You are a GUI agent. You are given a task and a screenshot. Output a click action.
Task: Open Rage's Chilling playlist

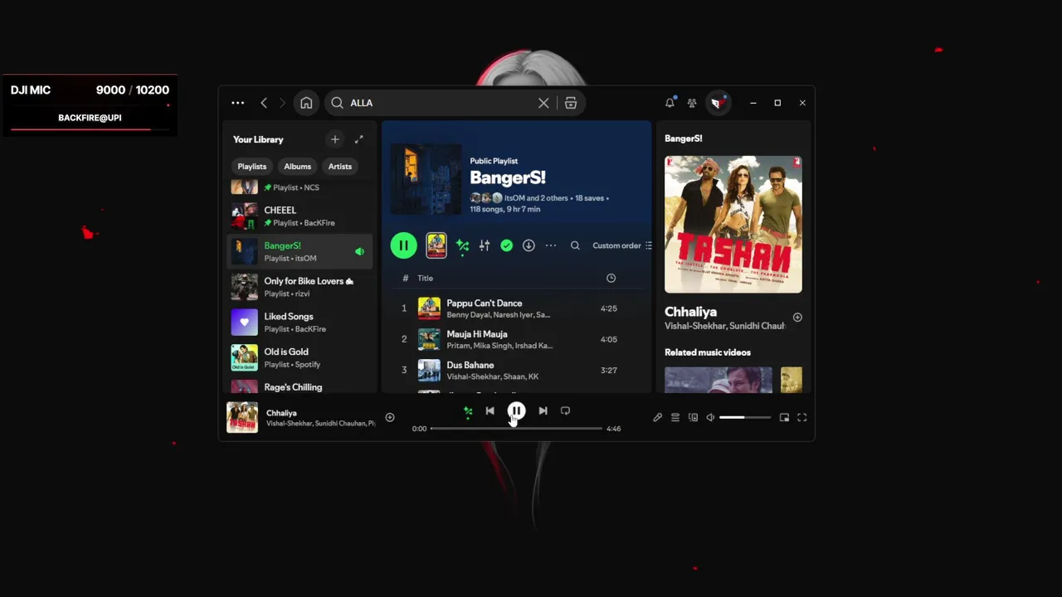click(300, 386)
